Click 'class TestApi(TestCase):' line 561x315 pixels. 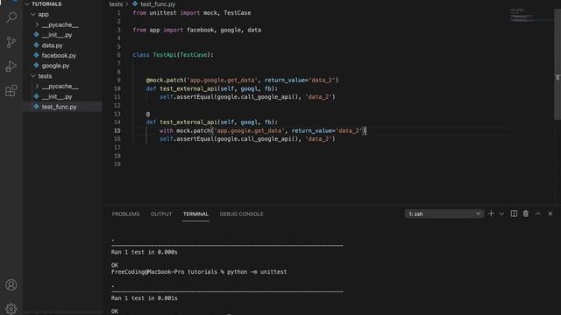pyautogui.click(x=174, y=54)
